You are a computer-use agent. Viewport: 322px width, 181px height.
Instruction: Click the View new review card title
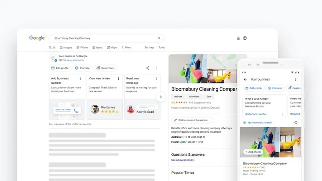tap(100, 79)
